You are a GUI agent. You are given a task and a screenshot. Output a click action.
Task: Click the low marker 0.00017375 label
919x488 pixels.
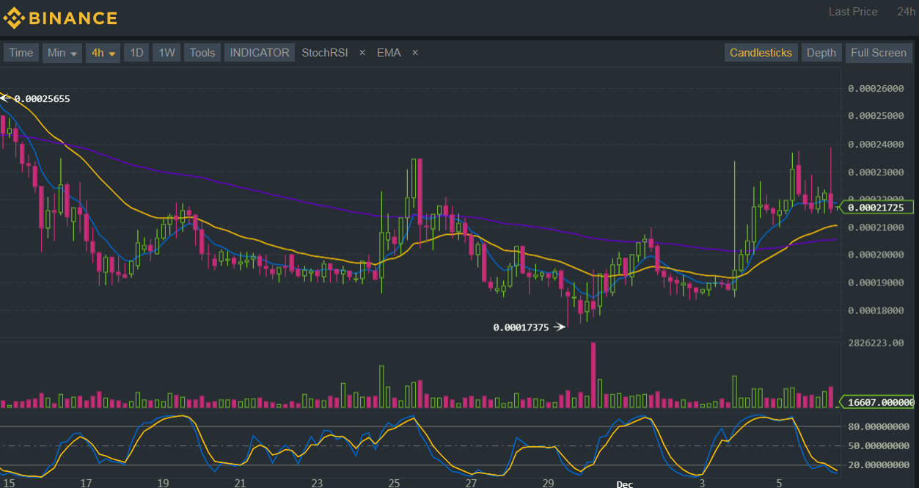coord(521,327)
